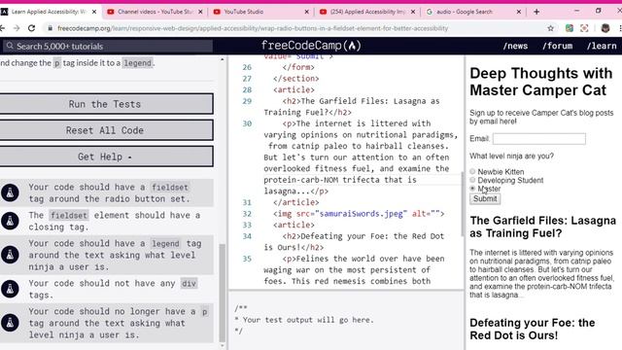Expand the Get Help dropdown

pos(106,157)
